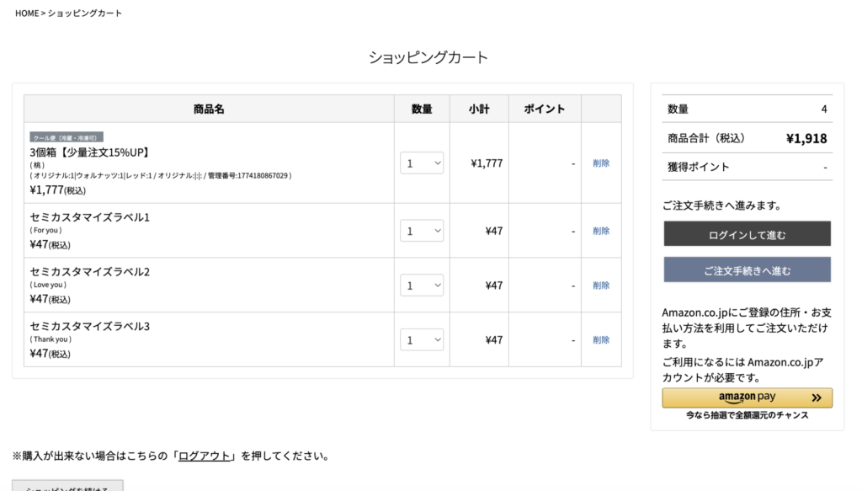Proceed with ご注文手続きへ進む button
Viewport: 862px width, 491px height.
tap(747, 270)
